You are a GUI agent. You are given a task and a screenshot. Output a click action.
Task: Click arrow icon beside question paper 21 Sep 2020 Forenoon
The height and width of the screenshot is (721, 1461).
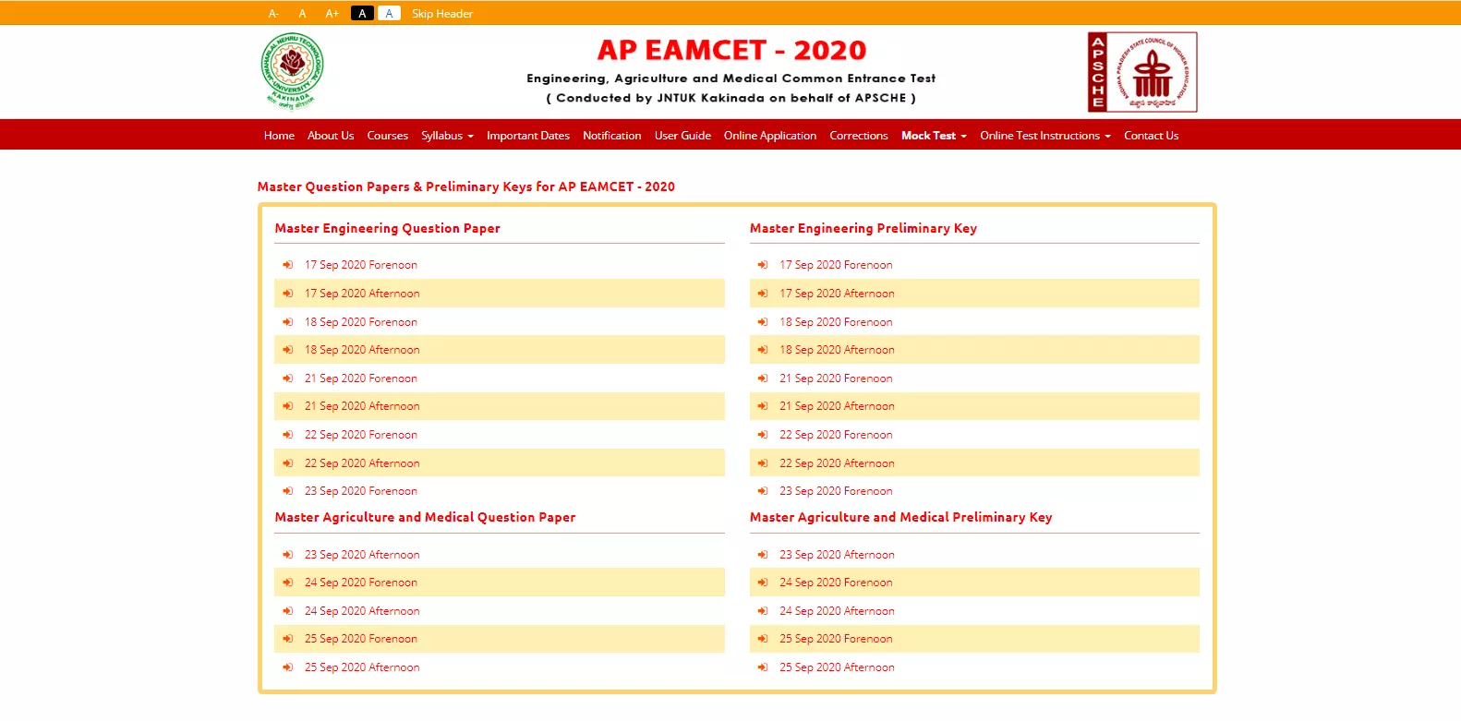click(287, 379)
